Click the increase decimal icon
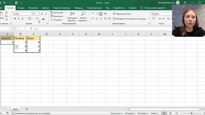205x115 pixels. [x=168, y=19]
